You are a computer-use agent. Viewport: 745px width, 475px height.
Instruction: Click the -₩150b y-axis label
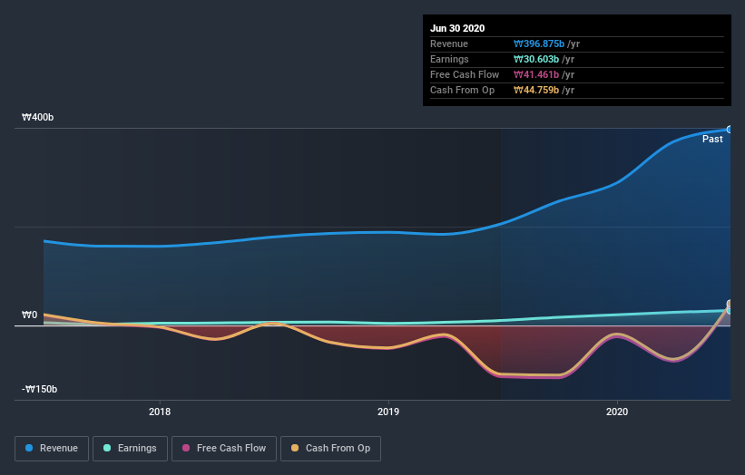pos(39,390)
